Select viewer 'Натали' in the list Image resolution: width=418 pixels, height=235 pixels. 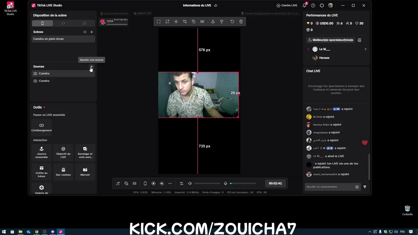tap(336, 58)
